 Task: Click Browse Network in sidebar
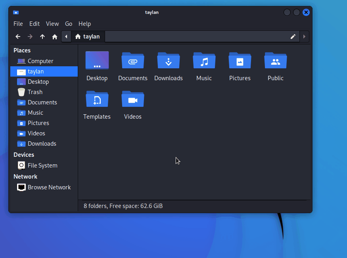pyautogui.click(x=44, y=187)
